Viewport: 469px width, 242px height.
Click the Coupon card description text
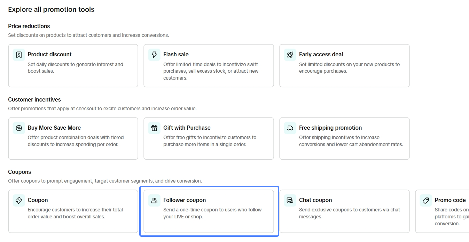[75, 213]
